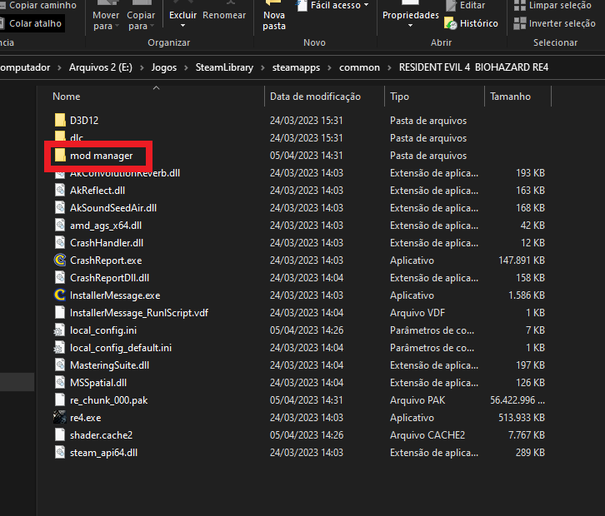Click the AkSoundSeedAir.dll file icon
The height and width of the screenshot is (516, 605).
pyautogui.click(x=60, y=208)
